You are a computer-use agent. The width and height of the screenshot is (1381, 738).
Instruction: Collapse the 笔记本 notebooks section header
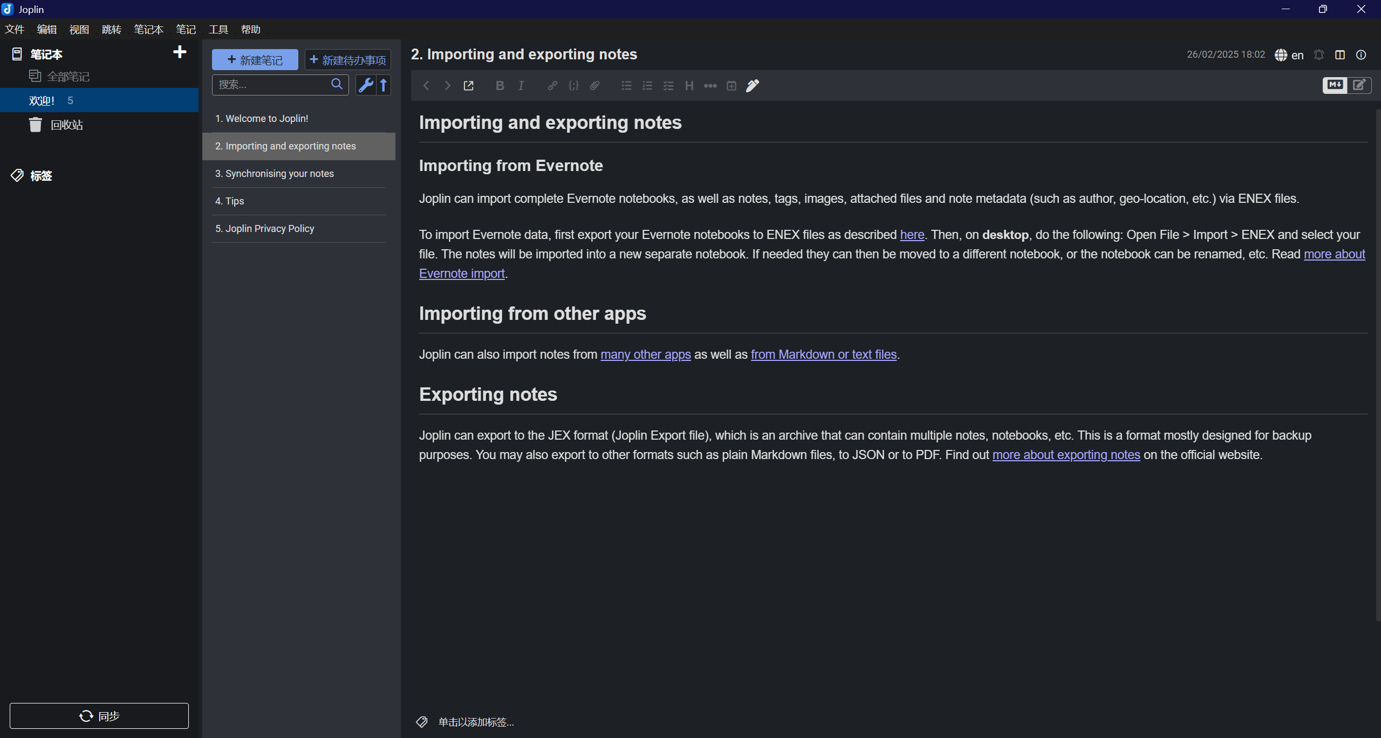tap(46, 54)
